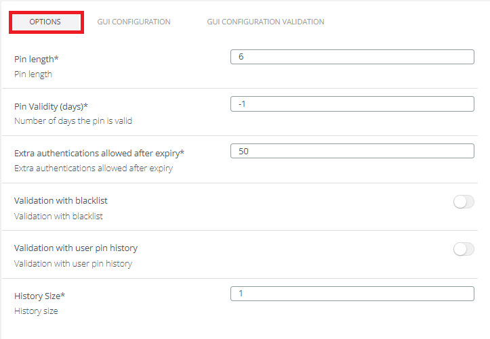Click the "History Size*" label
The image size is (490, 339).
coord(39,296)
